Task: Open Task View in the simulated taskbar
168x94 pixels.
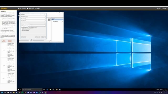Action: (44, 90)
